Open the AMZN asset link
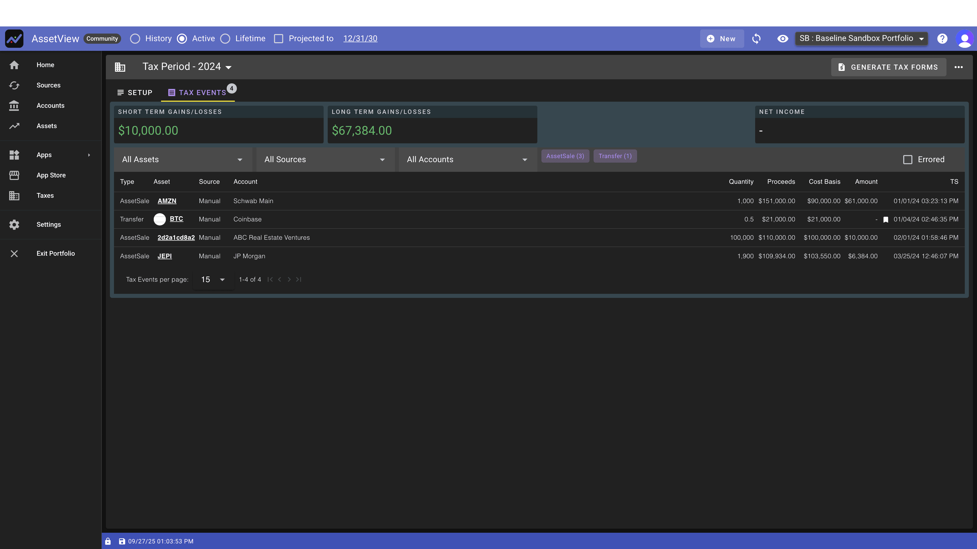This screenshot has height=549, width=977. point(167,201)
